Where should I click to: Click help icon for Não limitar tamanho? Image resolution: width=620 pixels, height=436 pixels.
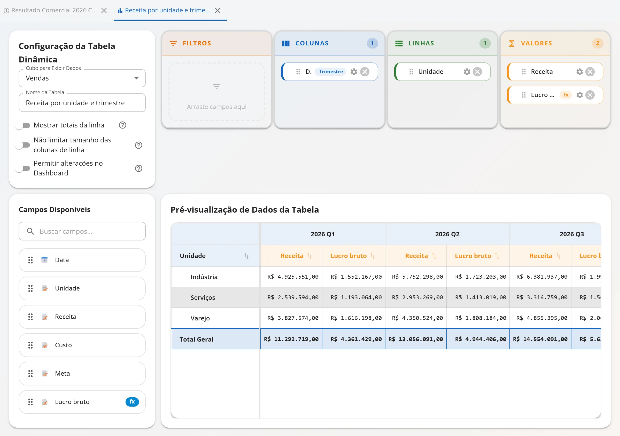tap(138, 145)
